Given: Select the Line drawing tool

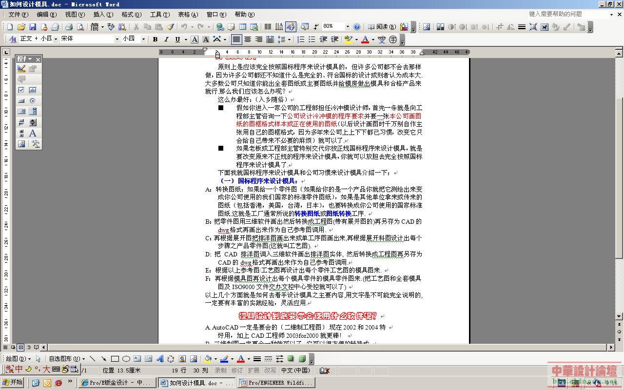Looking at the screenshot, I should 93,359.
